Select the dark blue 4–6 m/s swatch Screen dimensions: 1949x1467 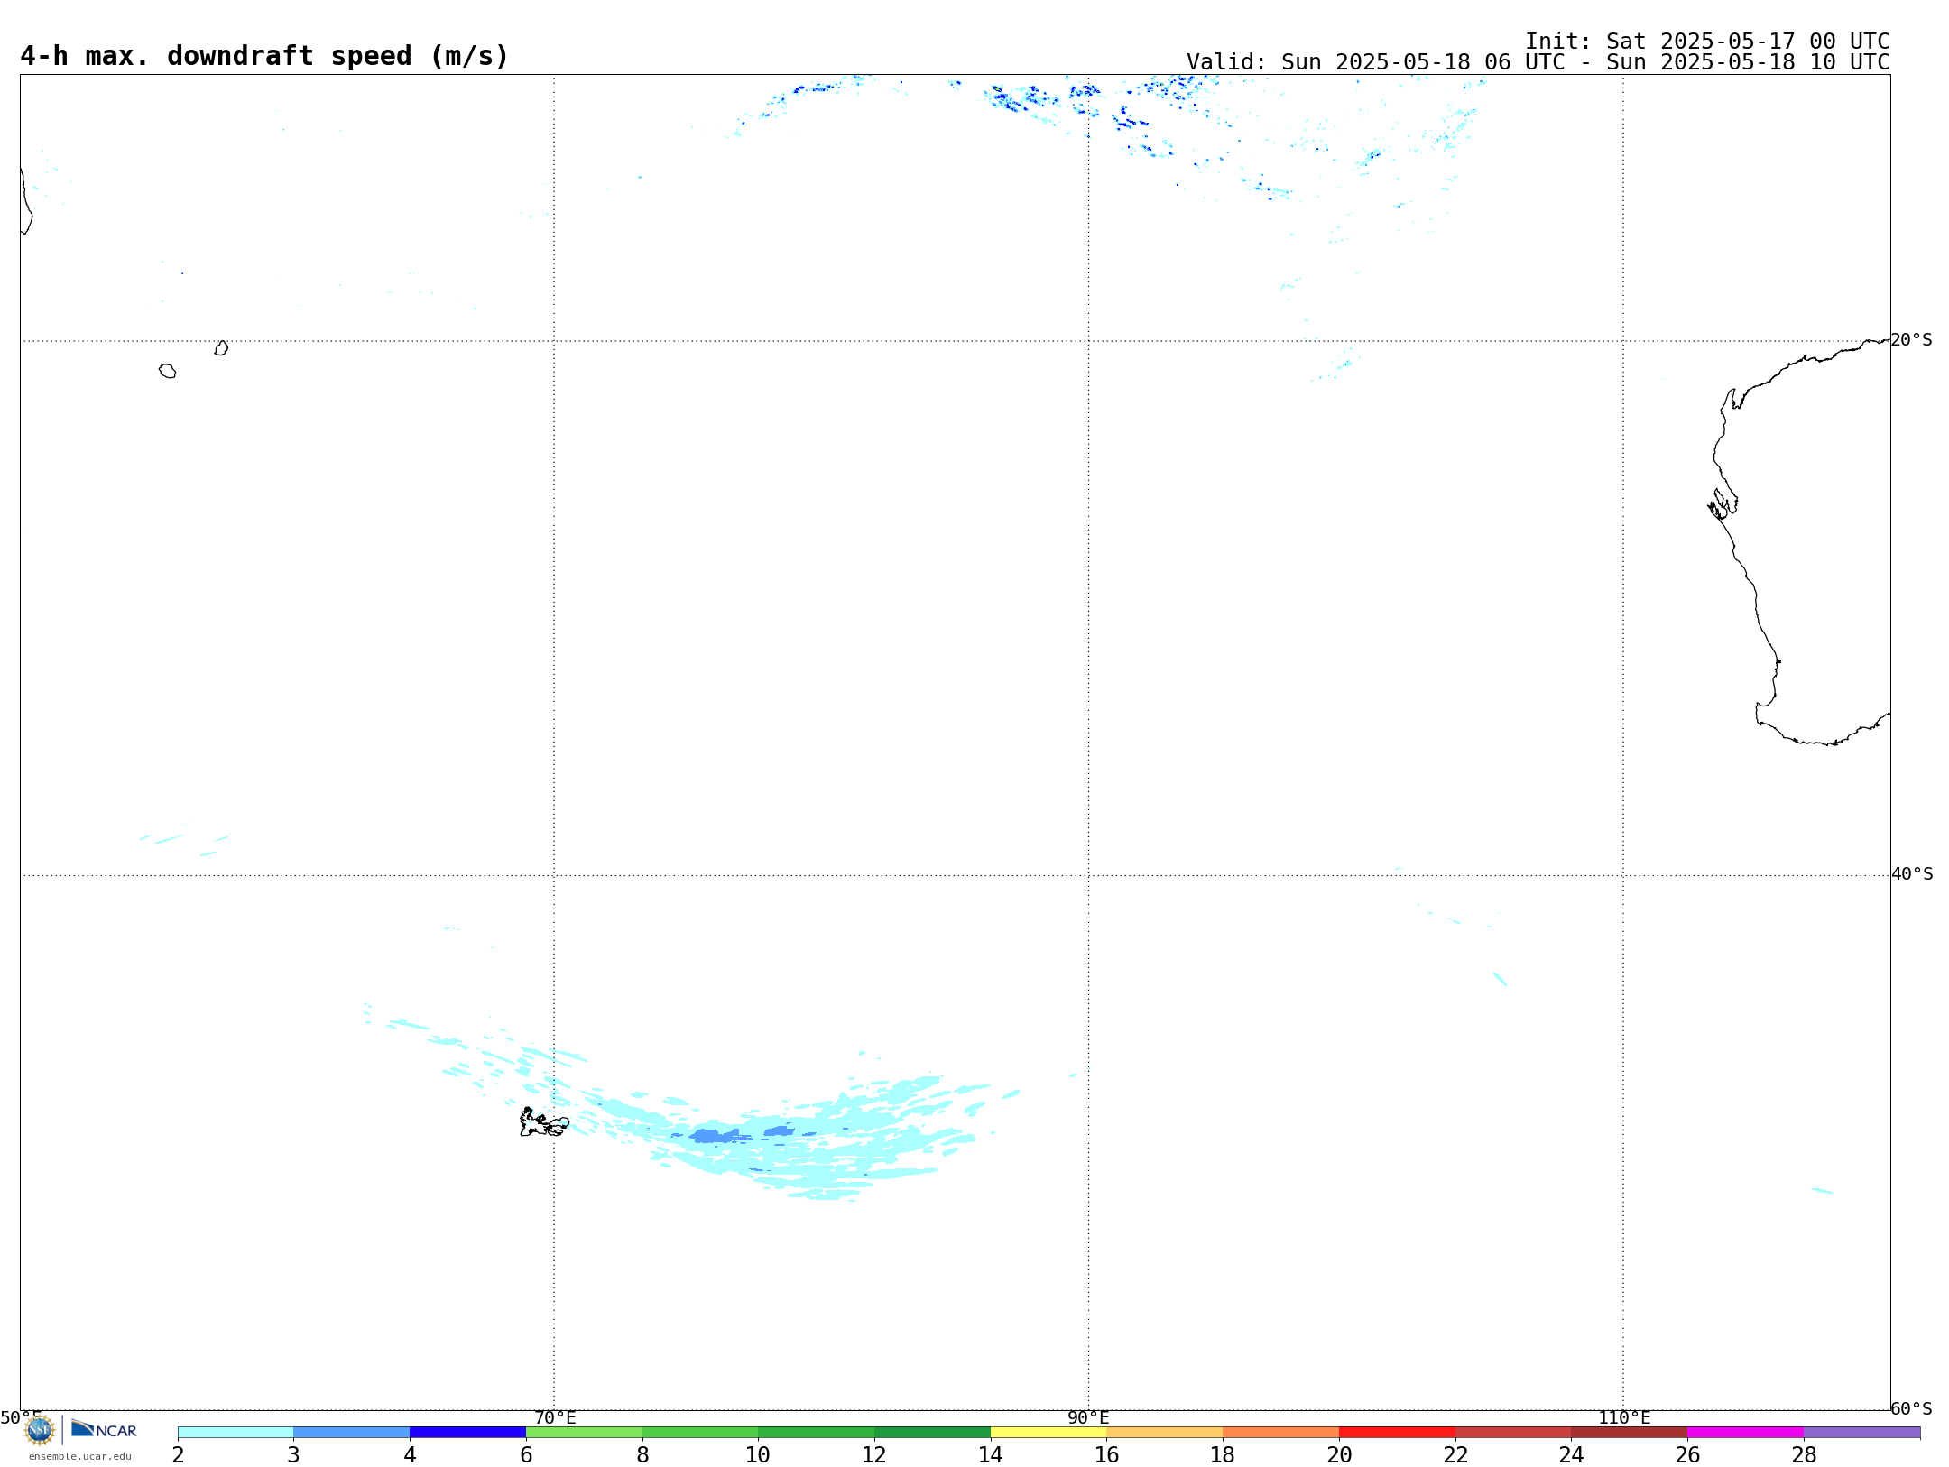click(x=467, y=1432)
